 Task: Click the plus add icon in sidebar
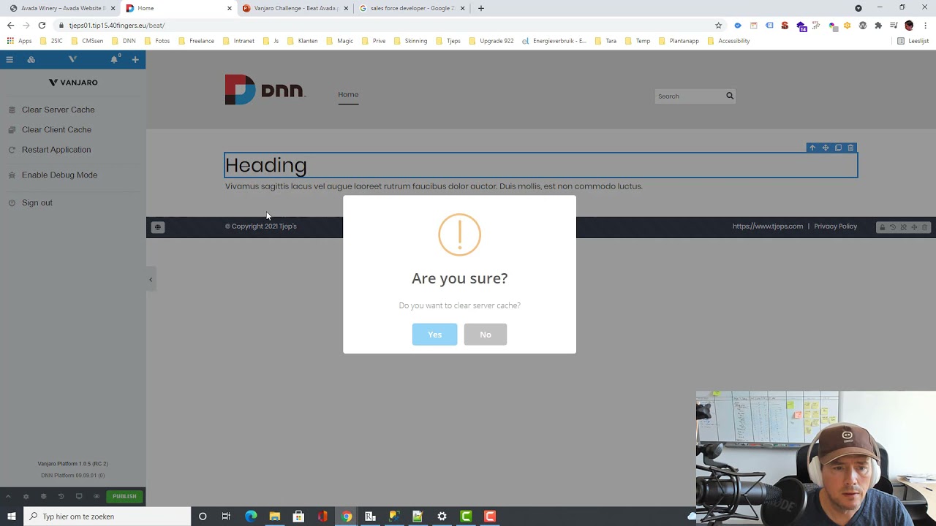point(135,60)
